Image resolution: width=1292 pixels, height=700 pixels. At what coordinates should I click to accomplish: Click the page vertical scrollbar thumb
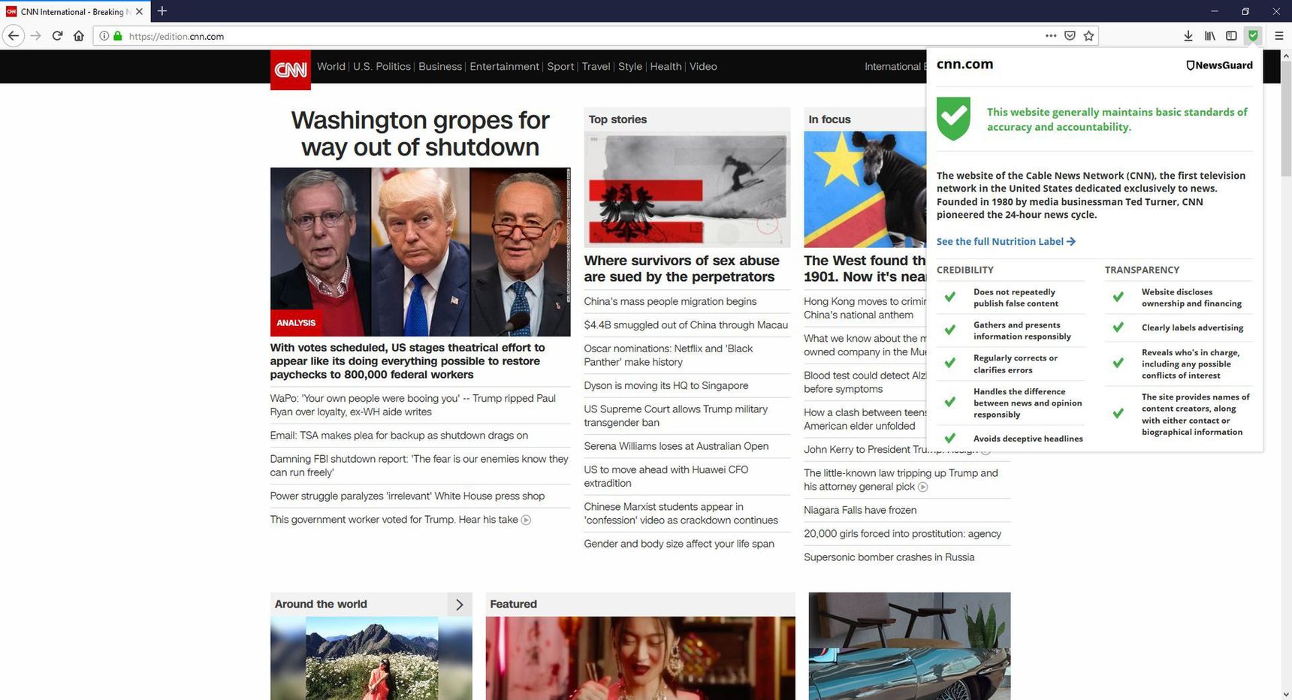pyautogui.click(x=1285, y=119)
